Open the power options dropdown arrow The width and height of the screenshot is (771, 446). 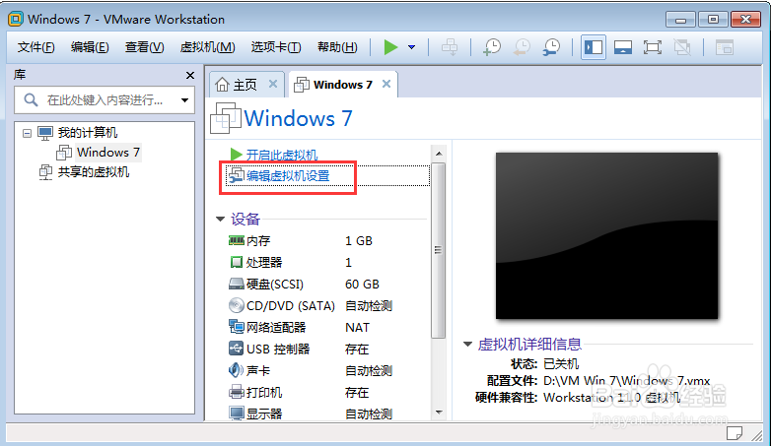tap(411, 47)
